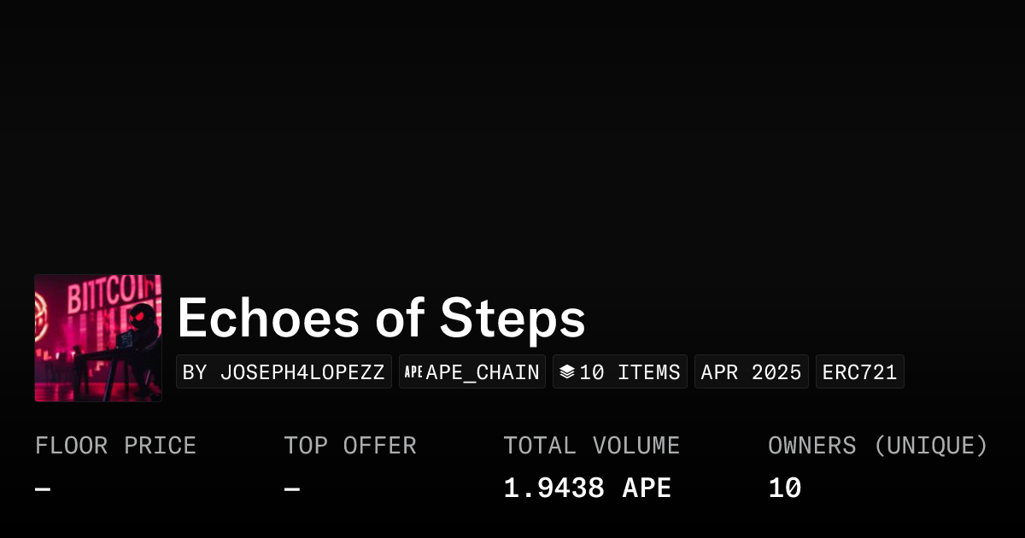The image size is (1025, 538).
Task: Click the 1.9438 volume number
Action: pyautogui.click(x=553, y=488)
